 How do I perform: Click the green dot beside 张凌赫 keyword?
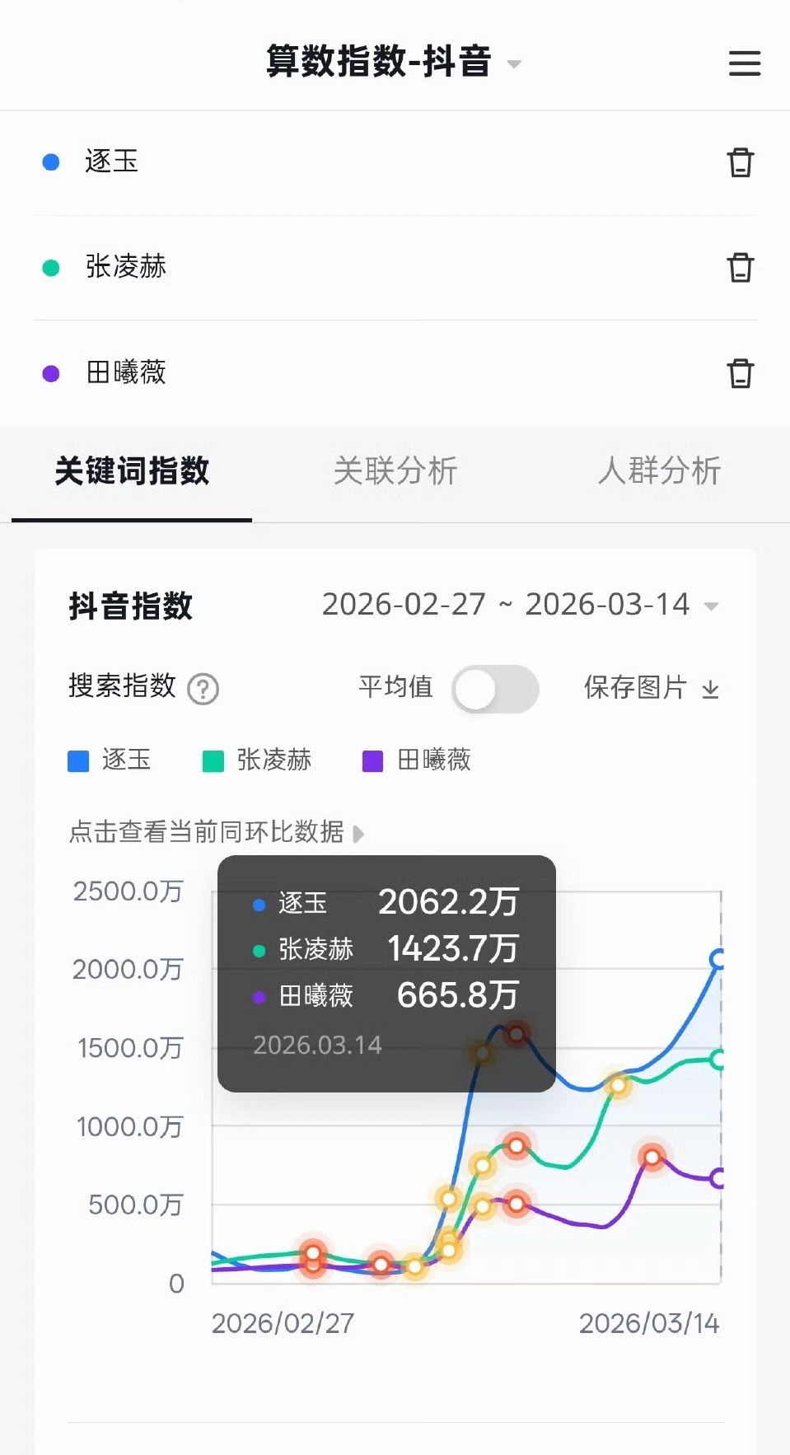51,268
